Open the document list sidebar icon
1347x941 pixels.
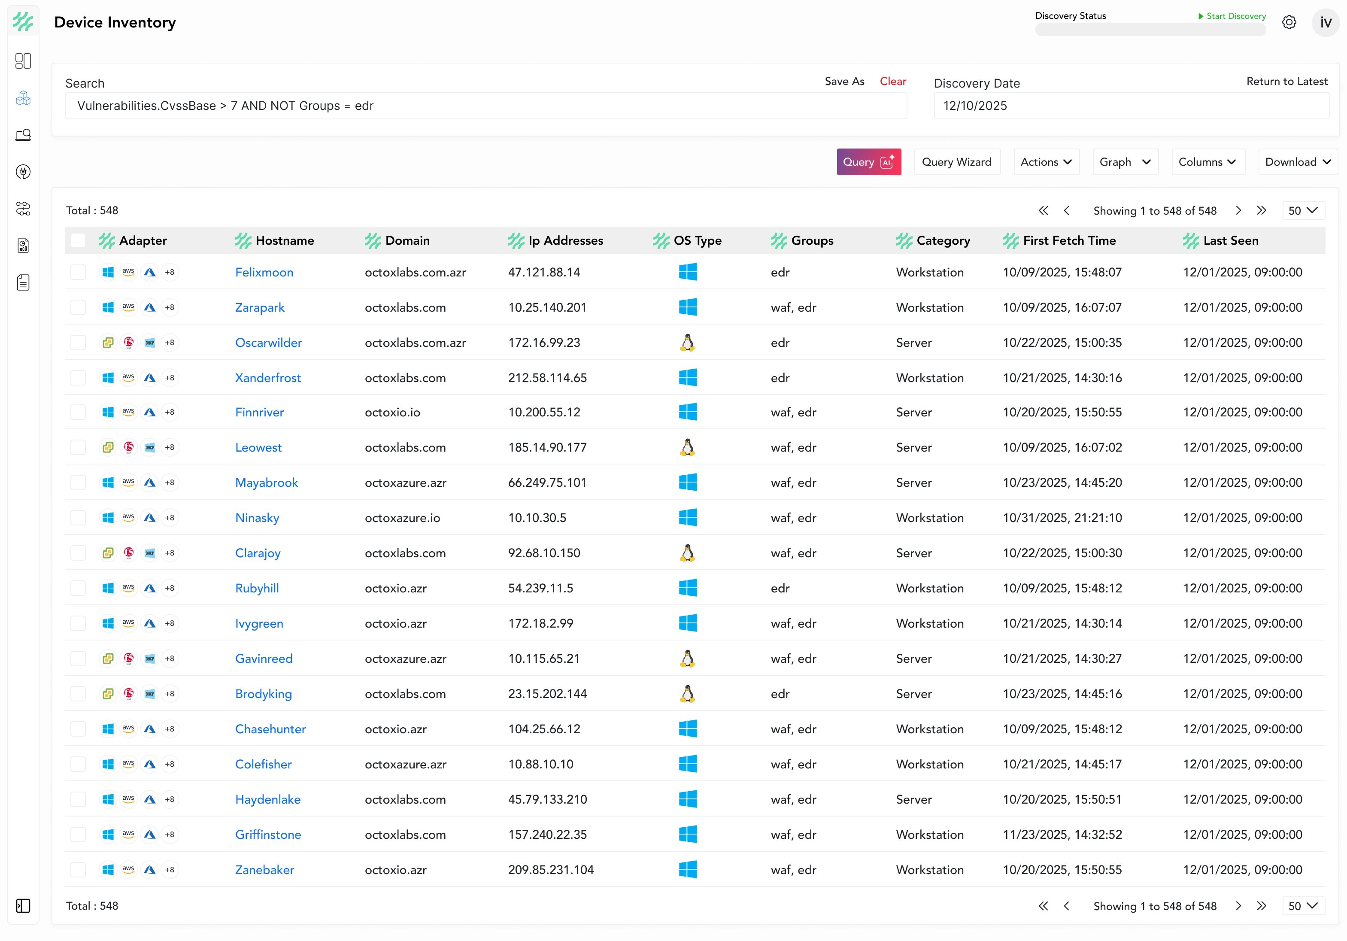[23, 283]
